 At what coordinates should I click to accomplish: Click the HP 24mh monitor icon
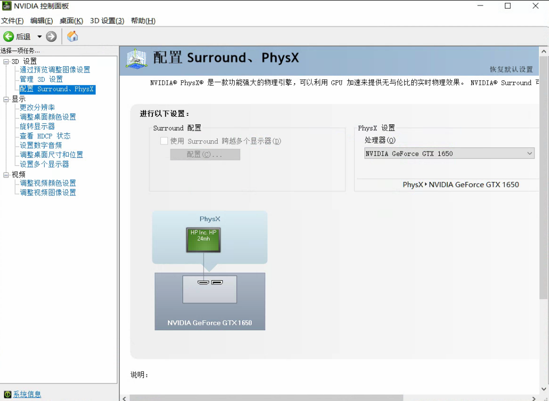pos(204,240)
